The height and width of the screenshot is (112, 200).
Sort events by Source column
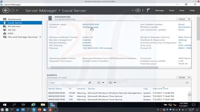(x=91, y=89)
